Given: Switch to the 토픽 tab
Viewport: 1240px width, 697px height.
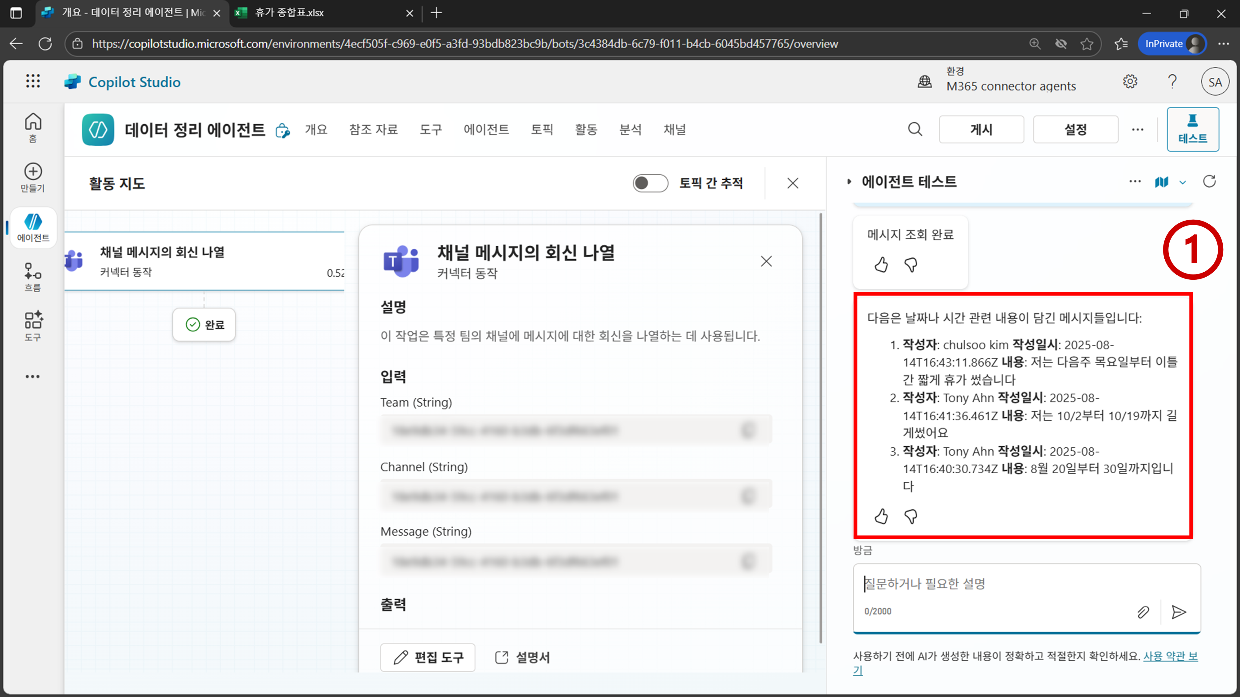Looking at the screenshot, I should (542, 129).
